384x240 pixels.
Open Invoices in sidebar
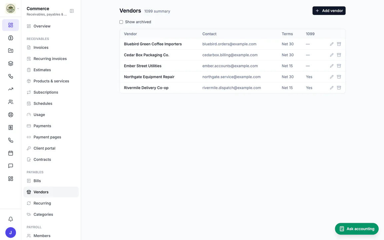(x=51, y=48)
